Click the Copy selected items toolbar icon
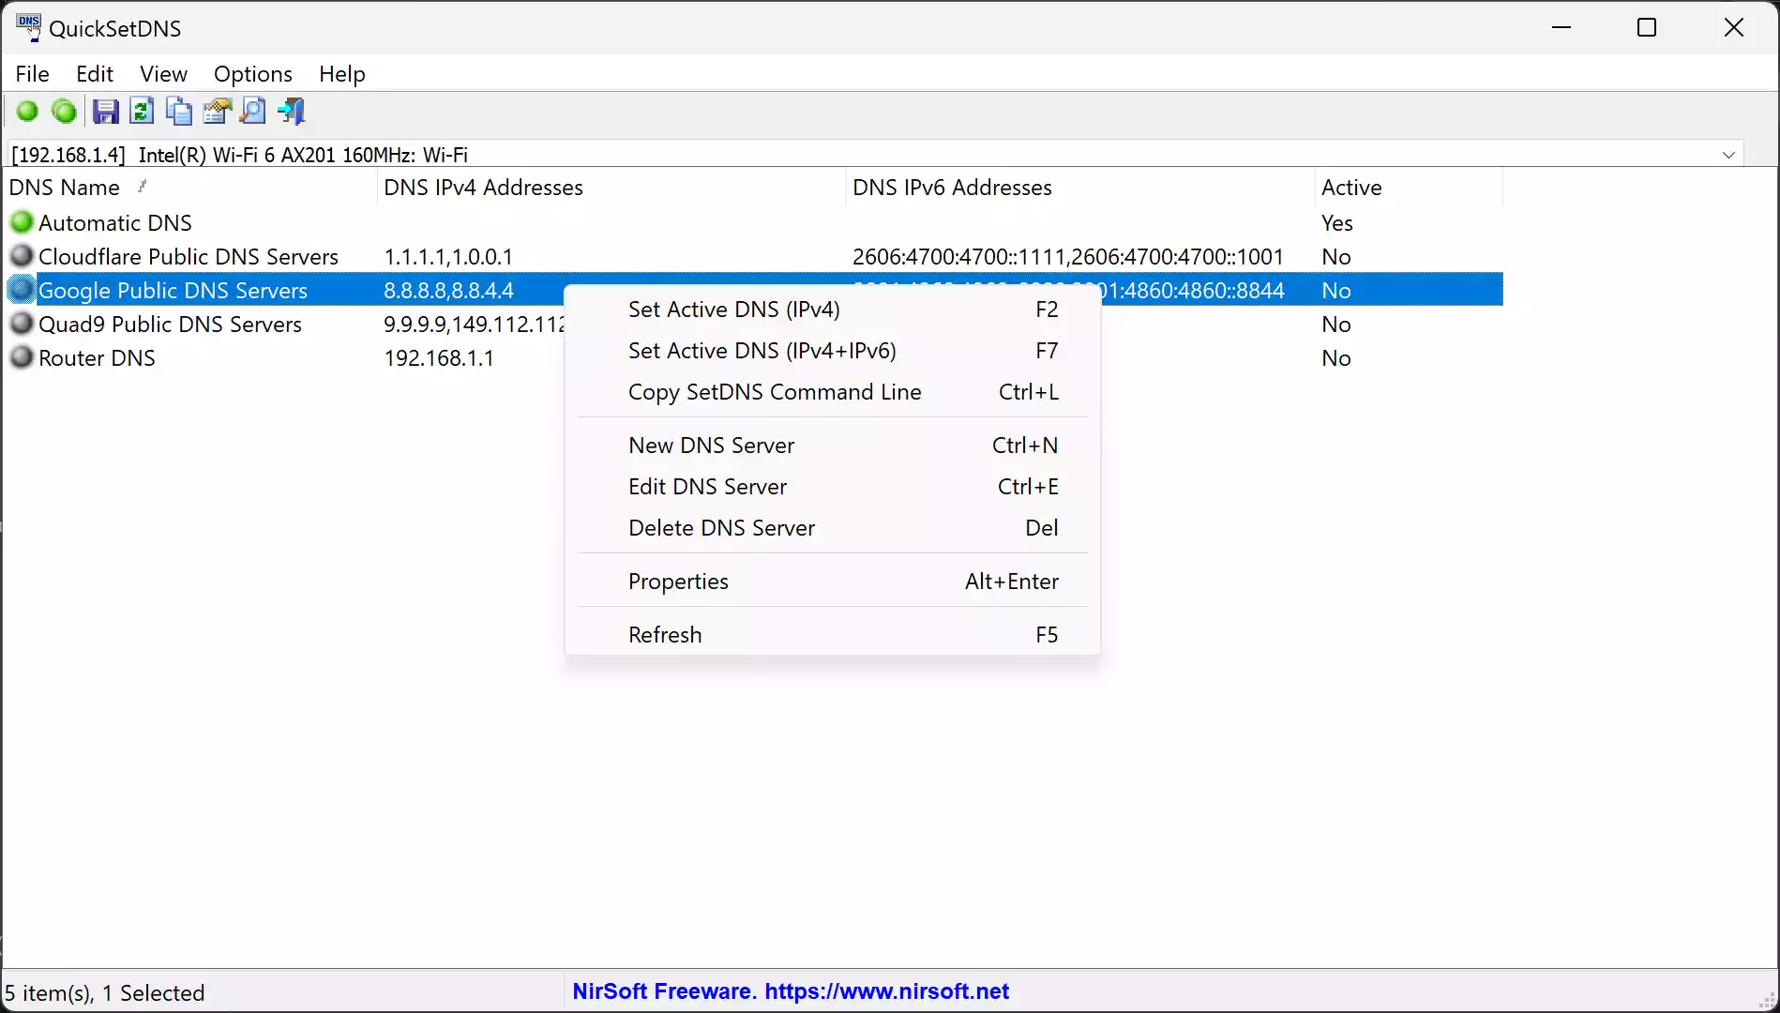Viewport: 1780px width, 1013px height. click(179, 112)
